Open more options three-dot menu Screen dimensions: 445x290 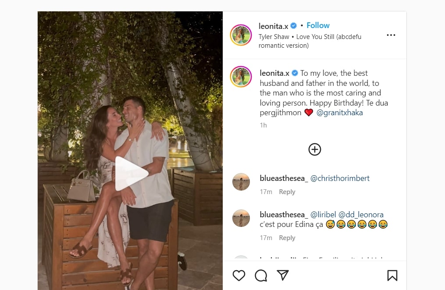(x=391, y=35)
